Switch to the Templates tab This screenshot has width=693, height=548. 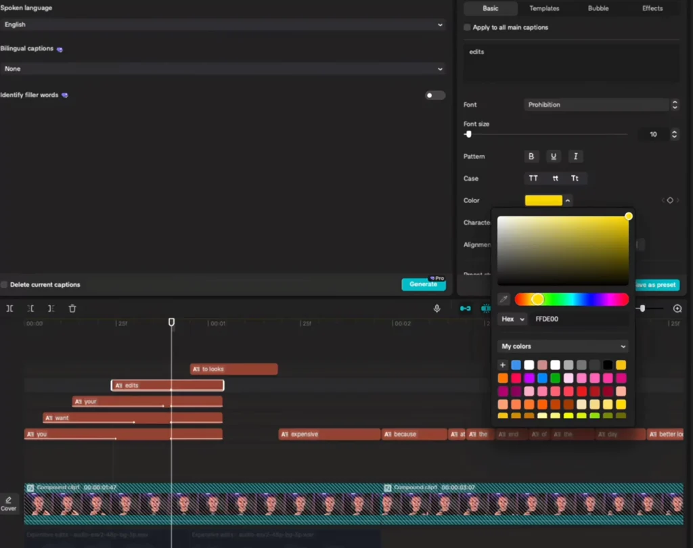click(x=544, y=9)
